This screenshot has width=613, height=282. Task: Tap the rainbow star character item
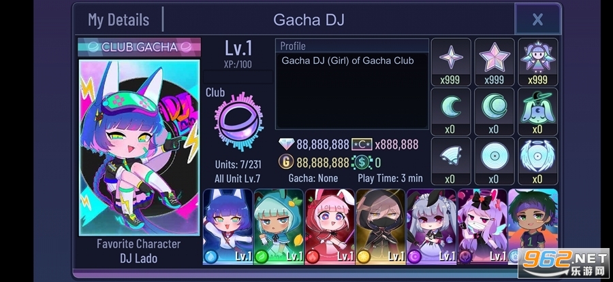[x=538, y=62]
